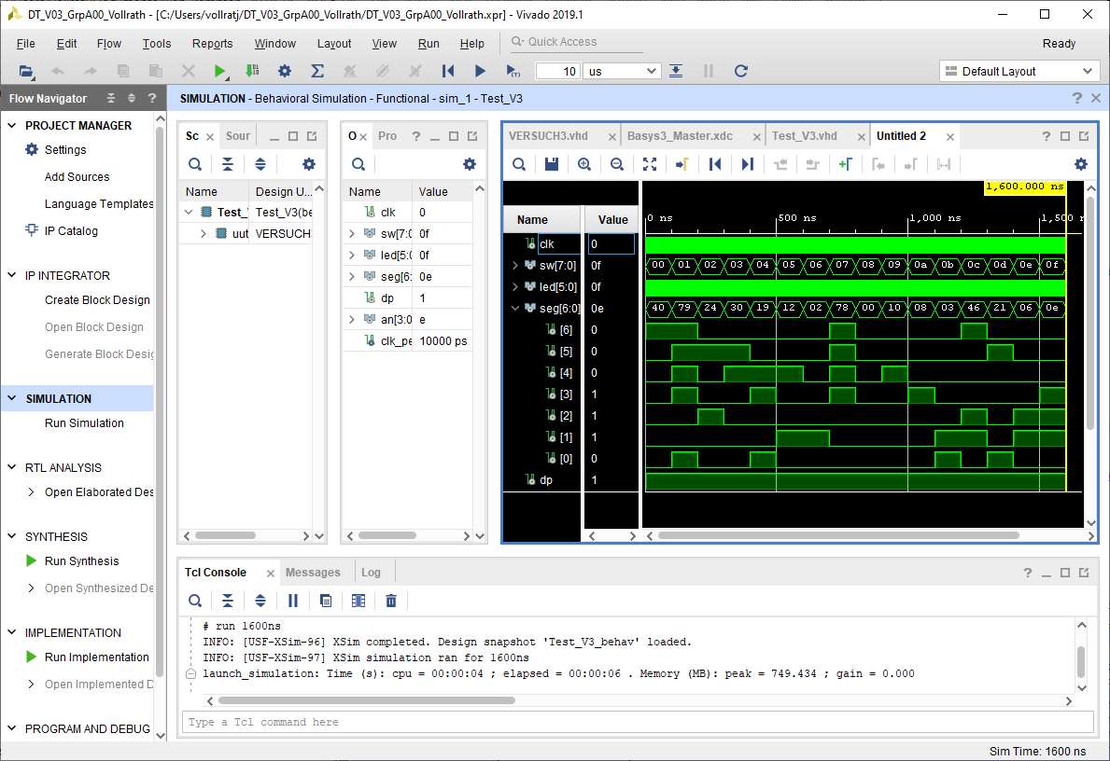Switch to the Test_V3.vhd tab
The width and height of the screenshot is (1110, 761).
pos(804,136)
